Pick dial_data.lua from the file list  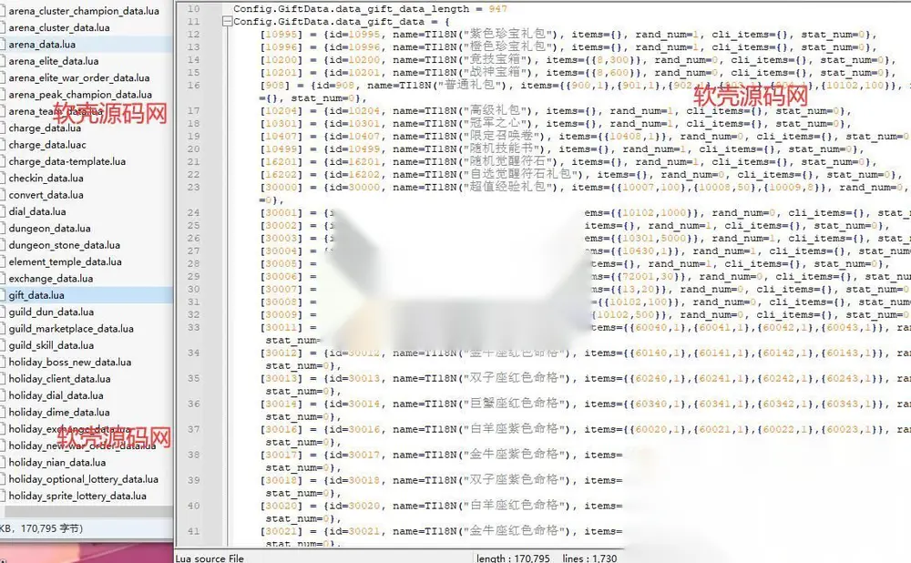pyautogui.click(x=37, y=212)
